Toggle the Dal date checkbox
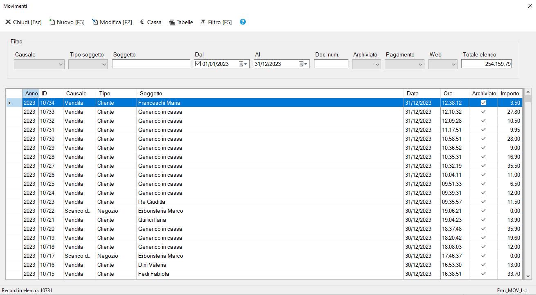The height and width of the screenshot is (295, 536). pyautogui.click(x=198, y=64)
